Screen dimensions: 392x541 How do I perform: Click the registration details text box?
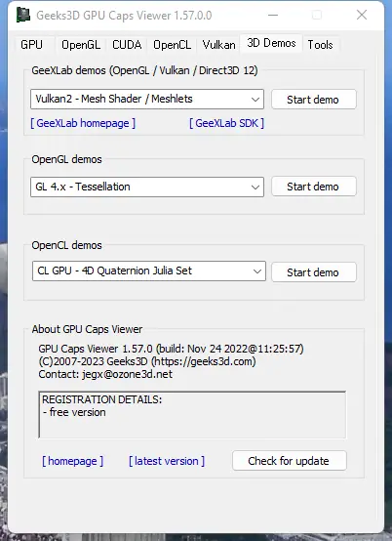click(x=192, y=414)
